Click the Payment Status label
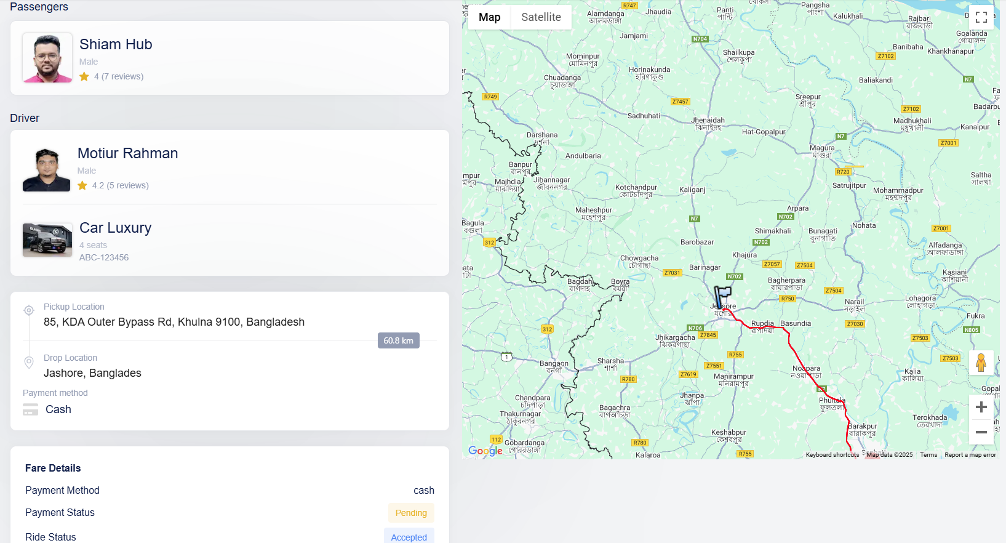The height and width of the screenshot is (543, 1006). click(x=60, y=512)
